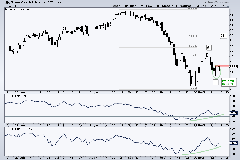Click the Open 78.31 value
Image resolution: width=240 pixels, height=160 pixels.
121,6
